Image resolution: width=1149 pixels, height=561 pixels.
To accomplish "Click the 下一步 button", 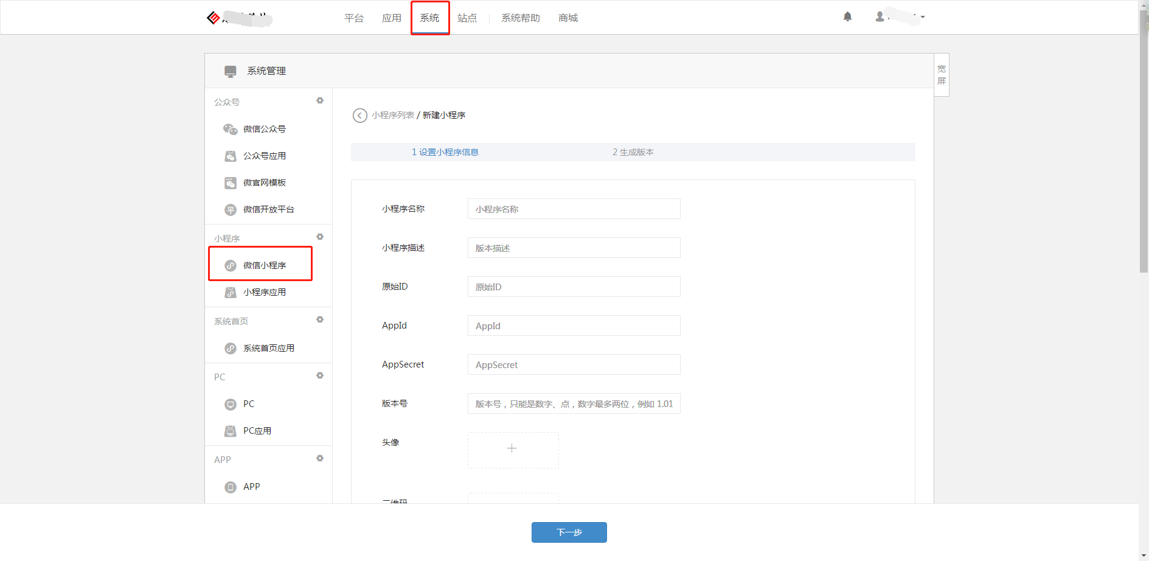I will pos(569,532).
